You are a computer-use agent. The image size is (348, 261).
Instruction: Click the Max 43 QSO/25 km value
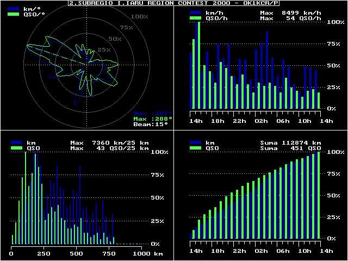(x=110, y=148)
